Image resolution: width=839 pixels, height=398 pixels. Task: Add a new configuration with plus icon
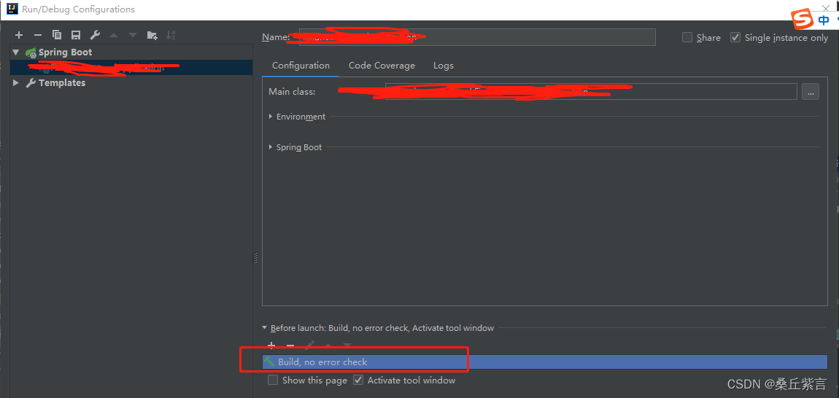tap(19, 35)
